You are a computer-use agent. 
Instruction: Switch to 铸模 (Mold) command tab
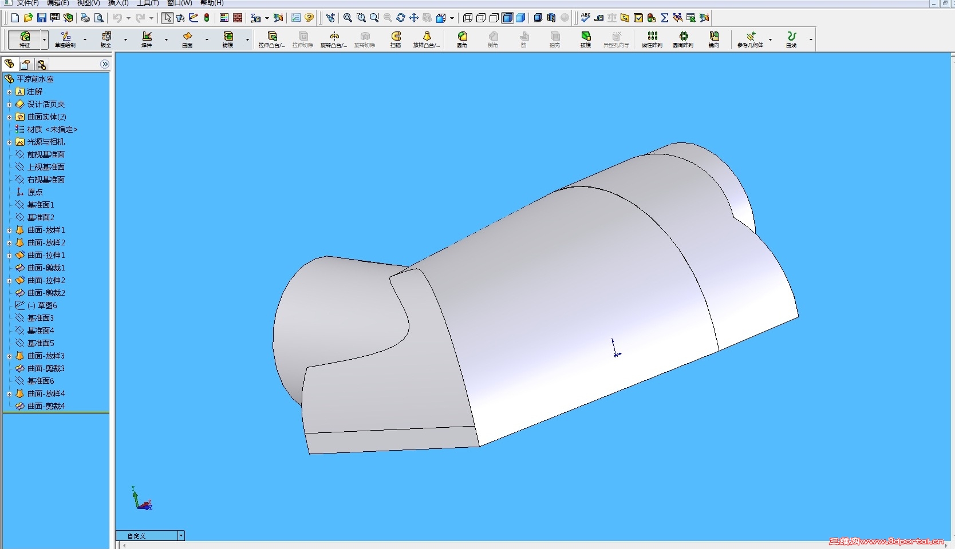tap(228, 39)
